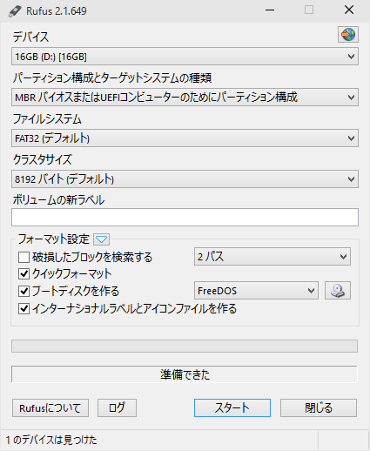The image size is (370, 451).
Task: Open the FreeDOS boot type dropdown
Action: [256, 291]
